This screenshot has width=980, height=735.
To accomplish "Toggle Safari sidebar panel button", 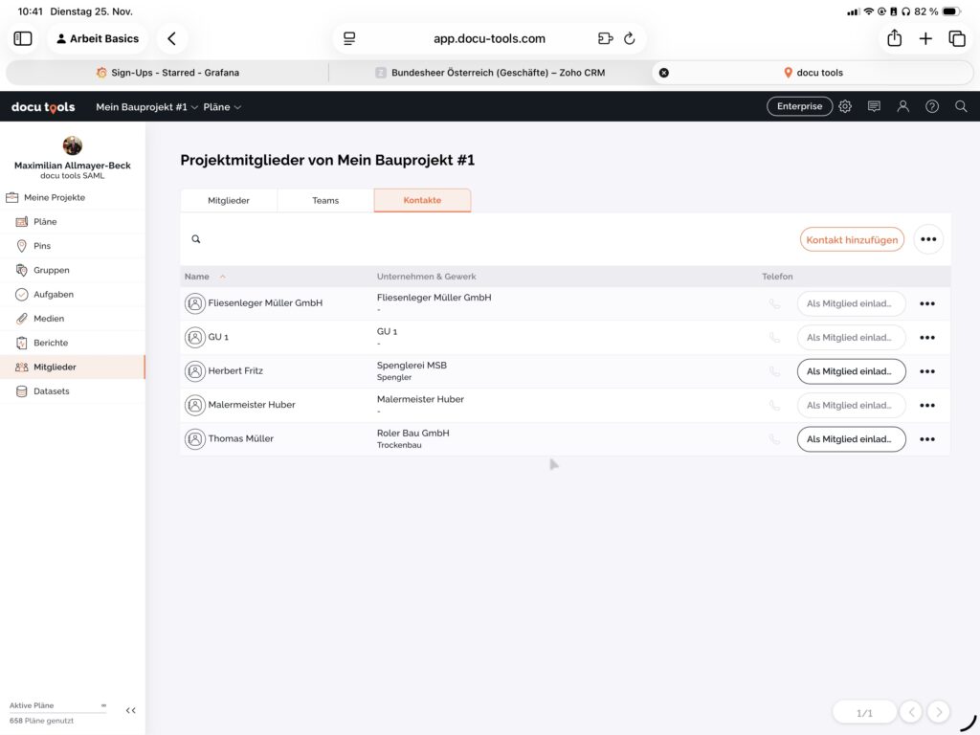I will pos(23,38).
